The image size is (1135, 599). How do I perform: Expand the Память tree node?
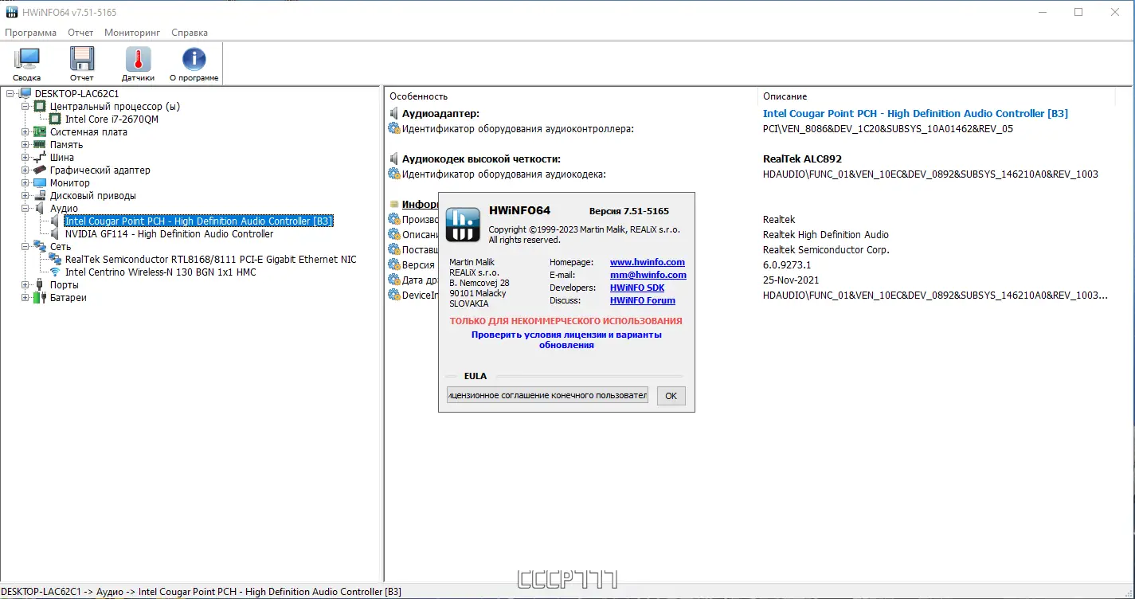click(x=25, y=145)
